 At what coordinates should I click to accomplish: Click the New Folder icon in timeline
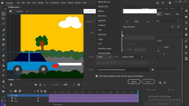(15, 91)
